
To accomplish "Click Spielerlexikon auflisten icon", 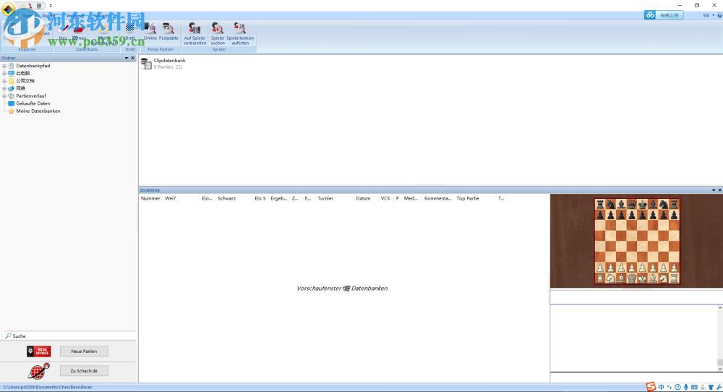I will click(240, 29).
